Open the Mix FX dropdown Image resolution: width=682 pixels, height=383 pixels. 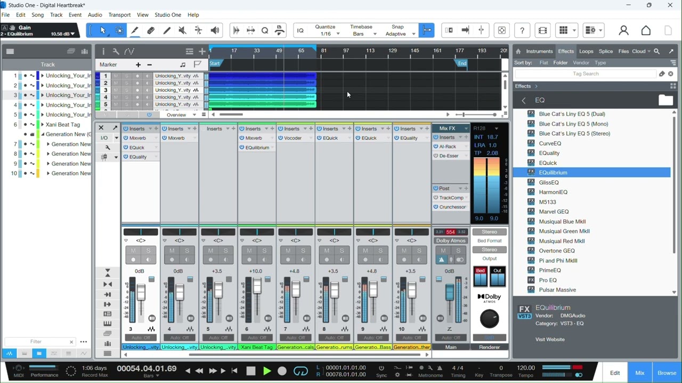coord(466,128)
